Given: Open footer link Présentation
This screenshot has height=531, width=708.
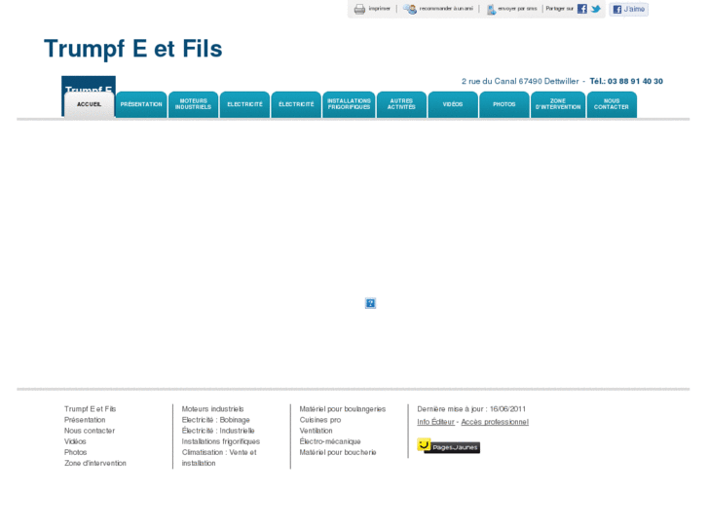Looking at the screenshot, I should tap(85, 420).
